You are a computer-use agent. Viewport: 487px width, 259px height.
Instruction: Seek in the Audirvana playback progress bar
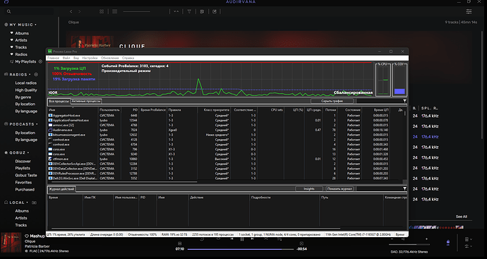tap(241, 249)
